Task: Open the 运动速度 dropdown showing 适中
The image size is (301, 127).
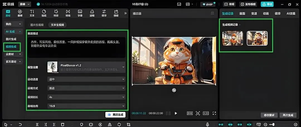Action: 86,79
